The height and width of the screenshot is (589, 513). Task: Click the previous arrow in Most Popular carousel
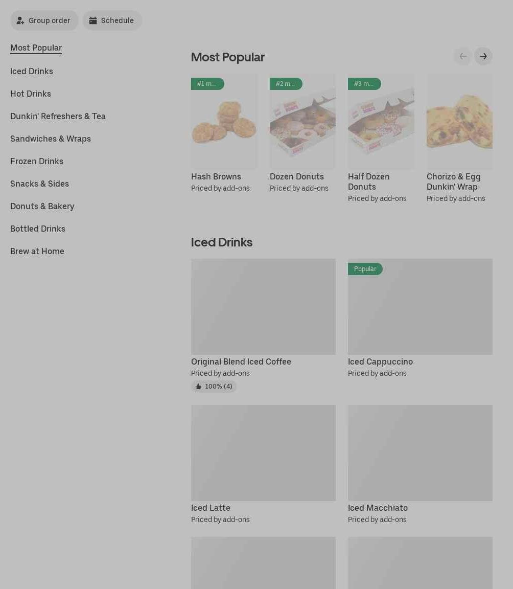462,56
